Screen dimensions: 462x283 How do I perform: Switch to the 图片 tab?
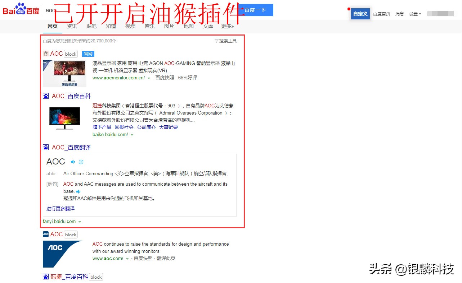pyautogui.click(x=169, y=26)
